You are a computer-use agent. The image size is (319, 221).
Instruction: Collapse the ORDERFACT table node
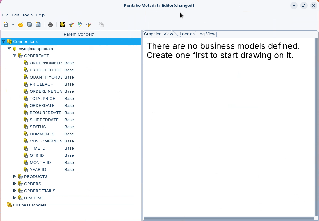point(15,56)
